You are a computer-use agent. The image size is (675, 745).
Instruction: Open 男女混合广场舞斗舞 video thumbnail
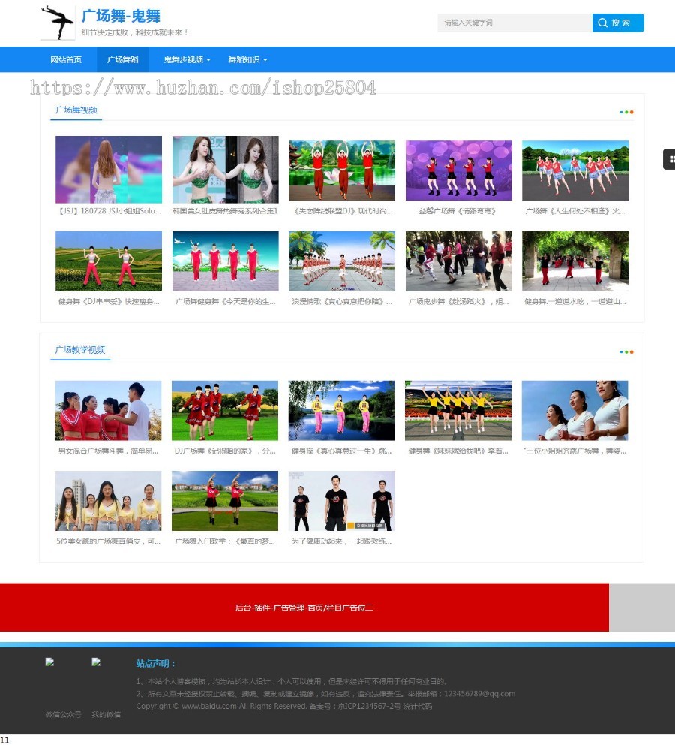(x=108, y=410)
